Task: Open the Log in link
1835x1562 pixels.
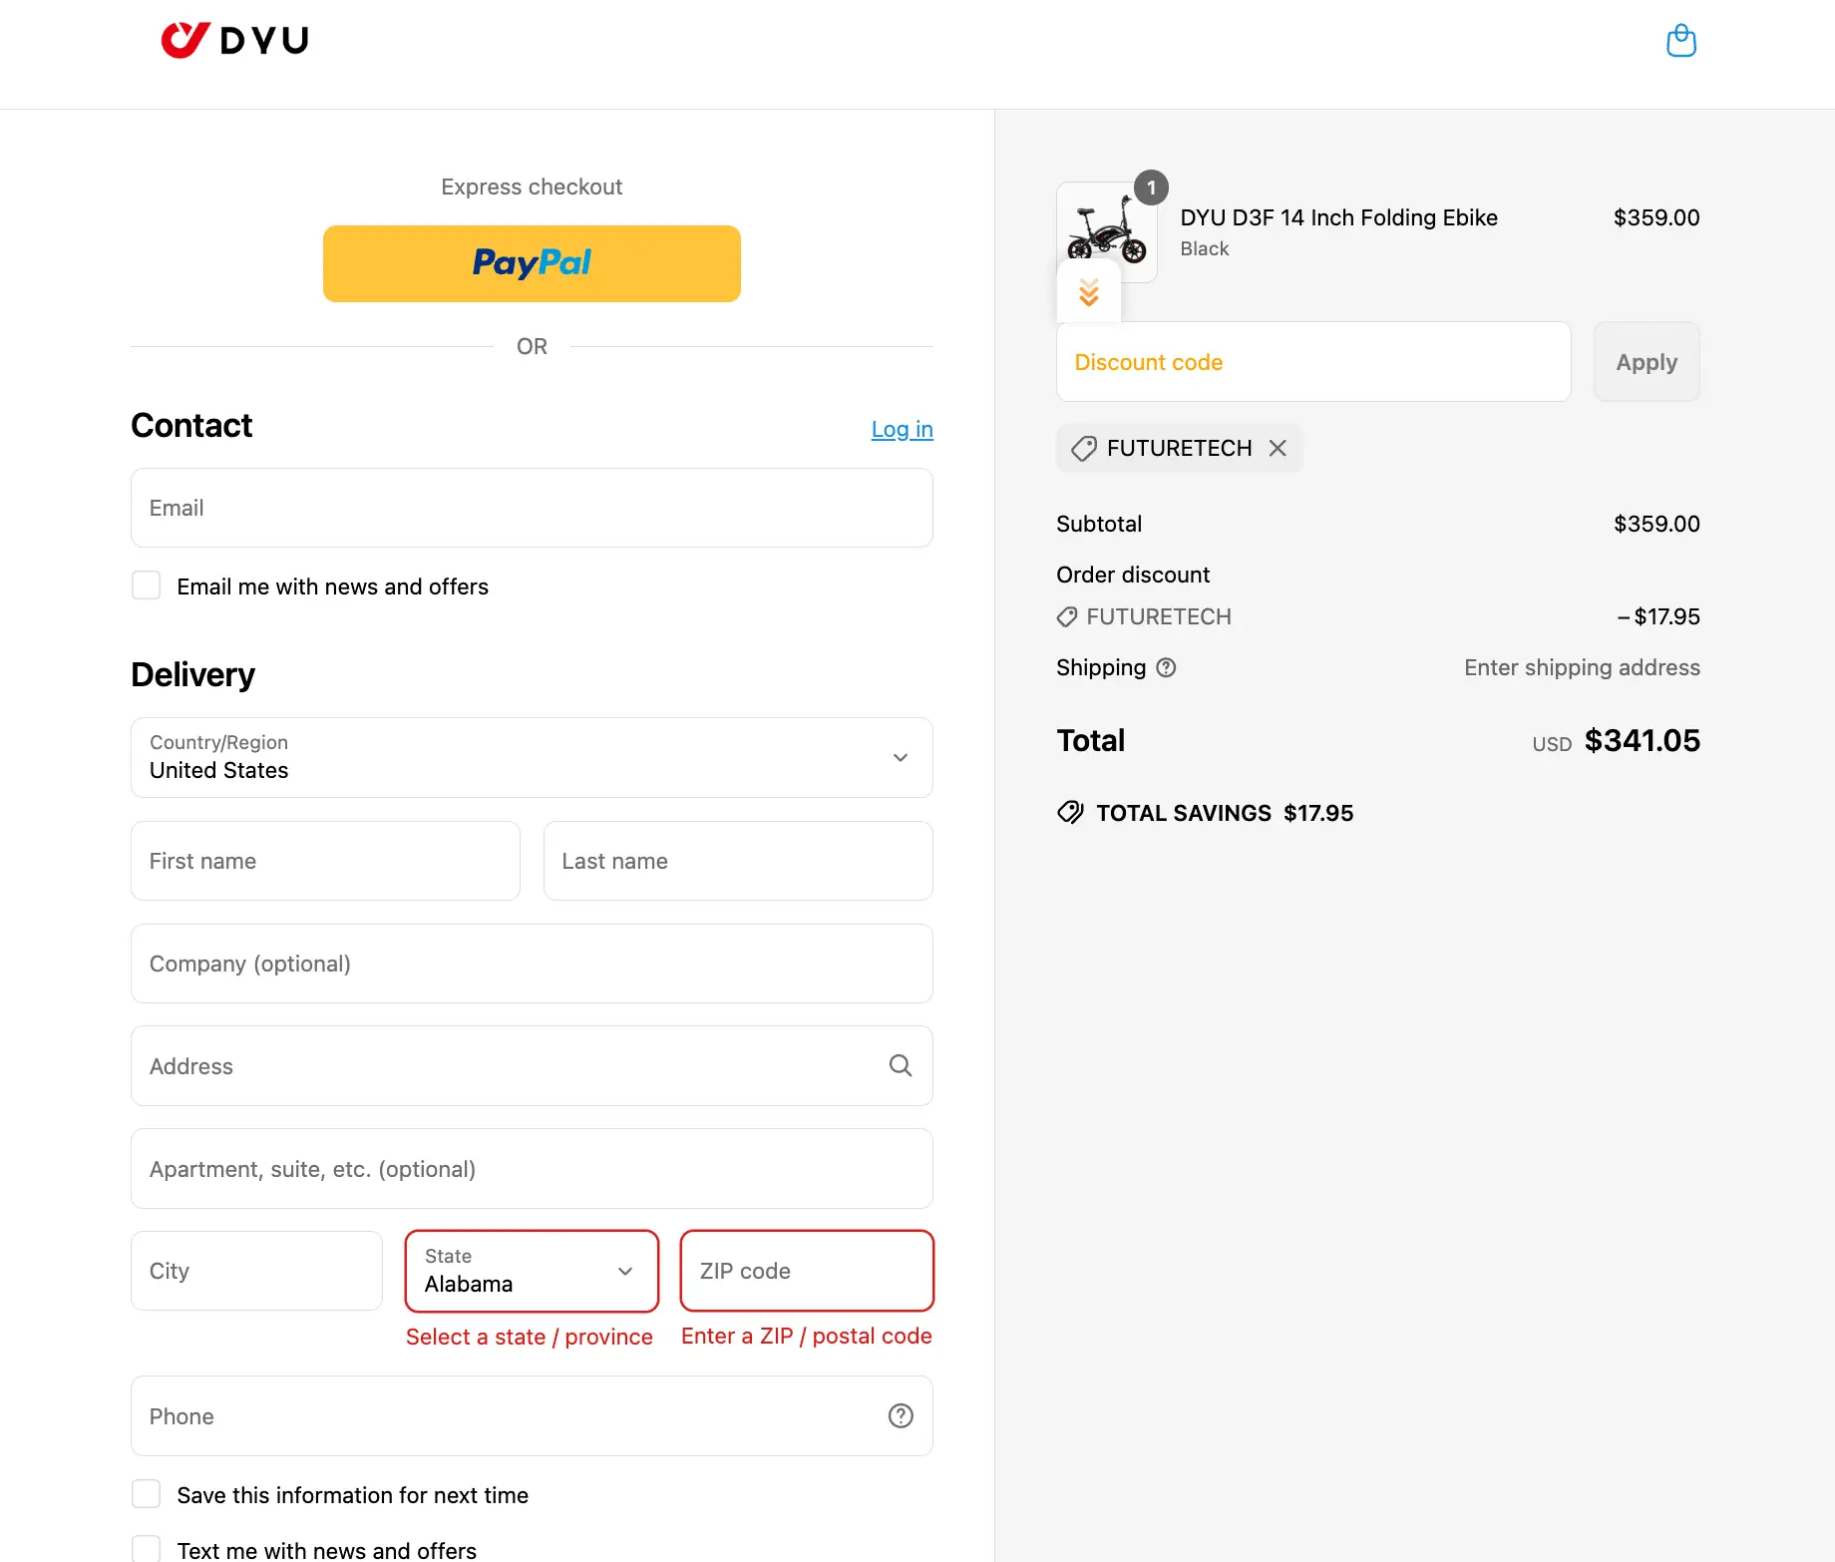Action: pos(902,429)
